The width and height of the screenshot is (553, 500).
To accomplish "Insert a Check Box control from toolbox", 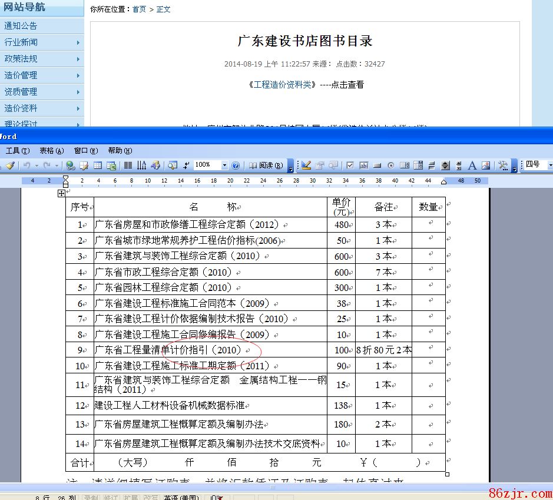I will point(350,165).
